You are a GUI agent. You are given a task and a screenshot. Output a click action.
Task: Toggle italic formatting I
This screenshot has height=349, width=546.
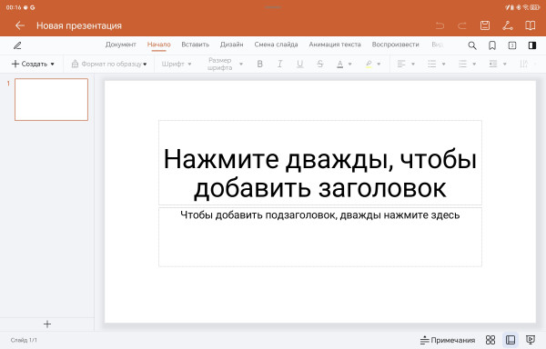coord(279,64)
